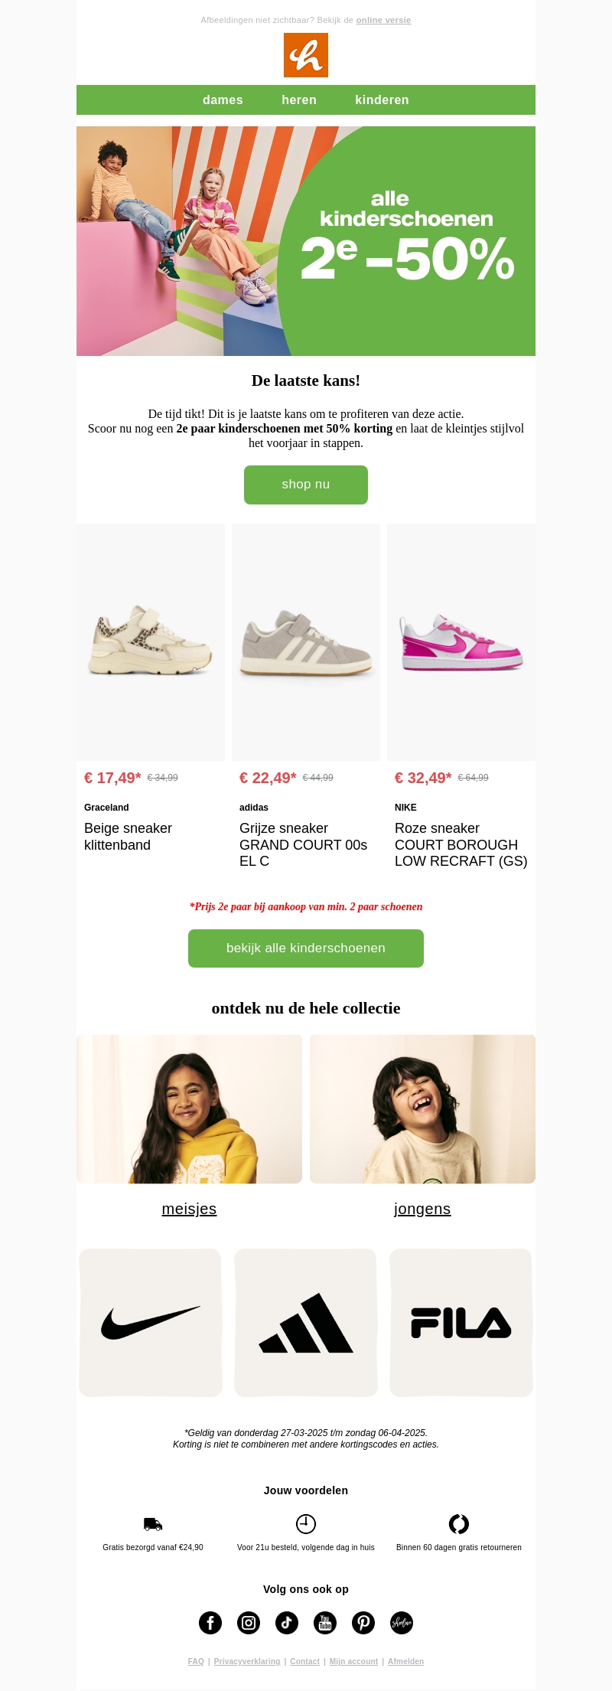Click the script-logo social icon after Pinterest
Viewport: 612px width, 1691px height.
(402, 1623)
